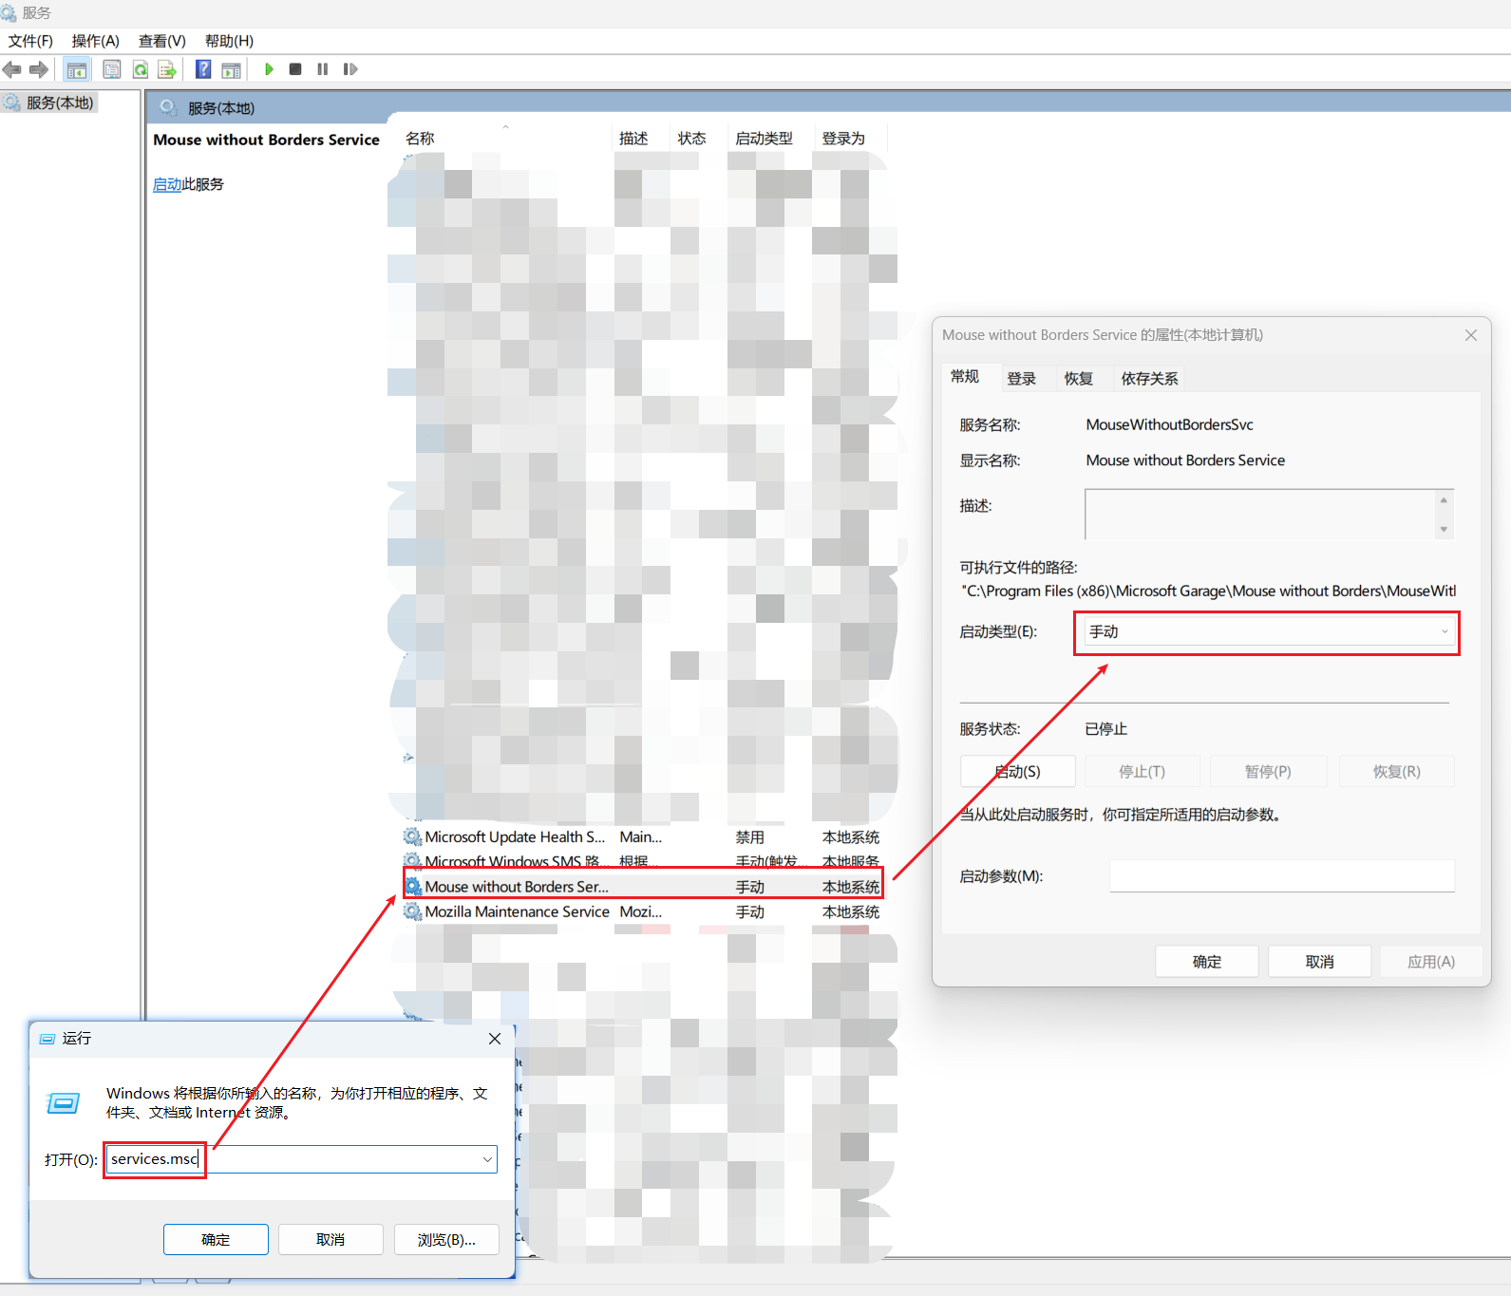
Task: Click the Refresh toolbar icon
Action: point(141,69)
